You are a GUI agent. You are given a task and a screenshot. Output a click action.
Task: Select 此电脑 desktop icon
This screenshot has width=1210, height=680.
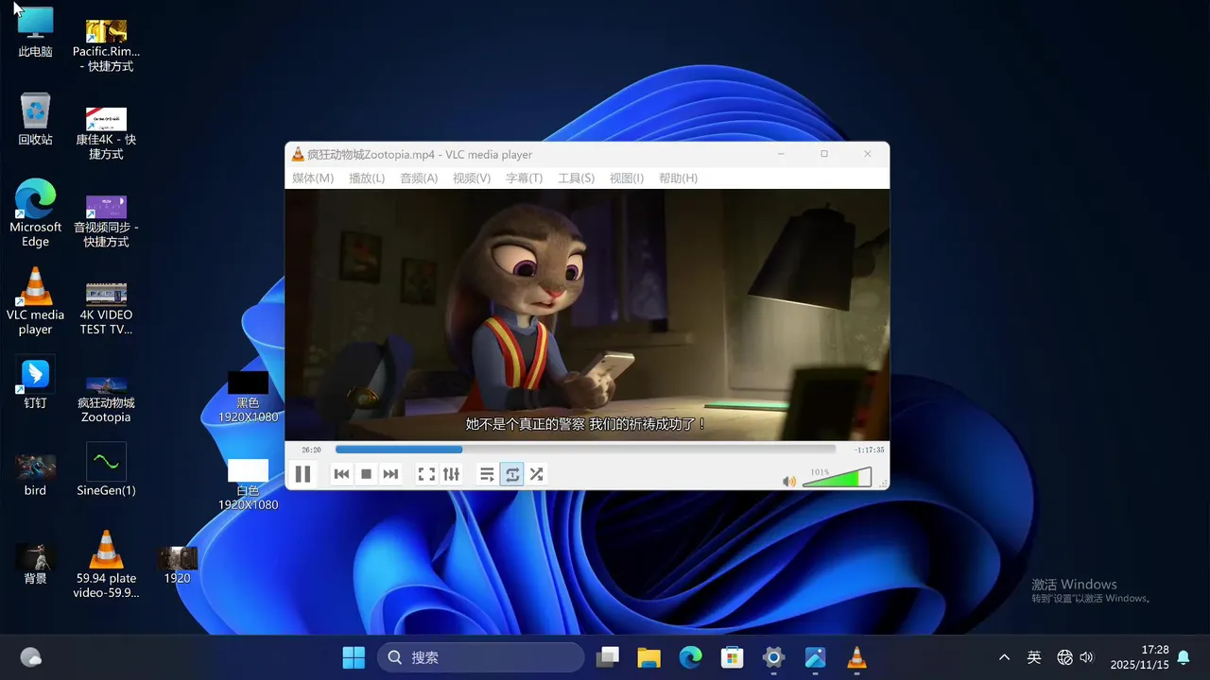point(35,32)
